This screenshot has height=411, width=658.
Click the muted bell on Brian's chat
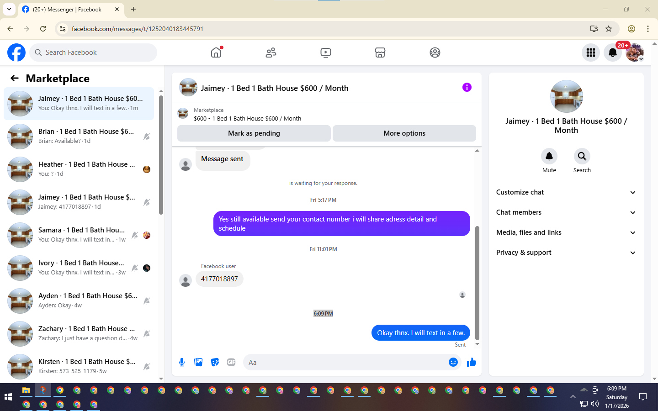pyautogui.click(x=147, y=137)
